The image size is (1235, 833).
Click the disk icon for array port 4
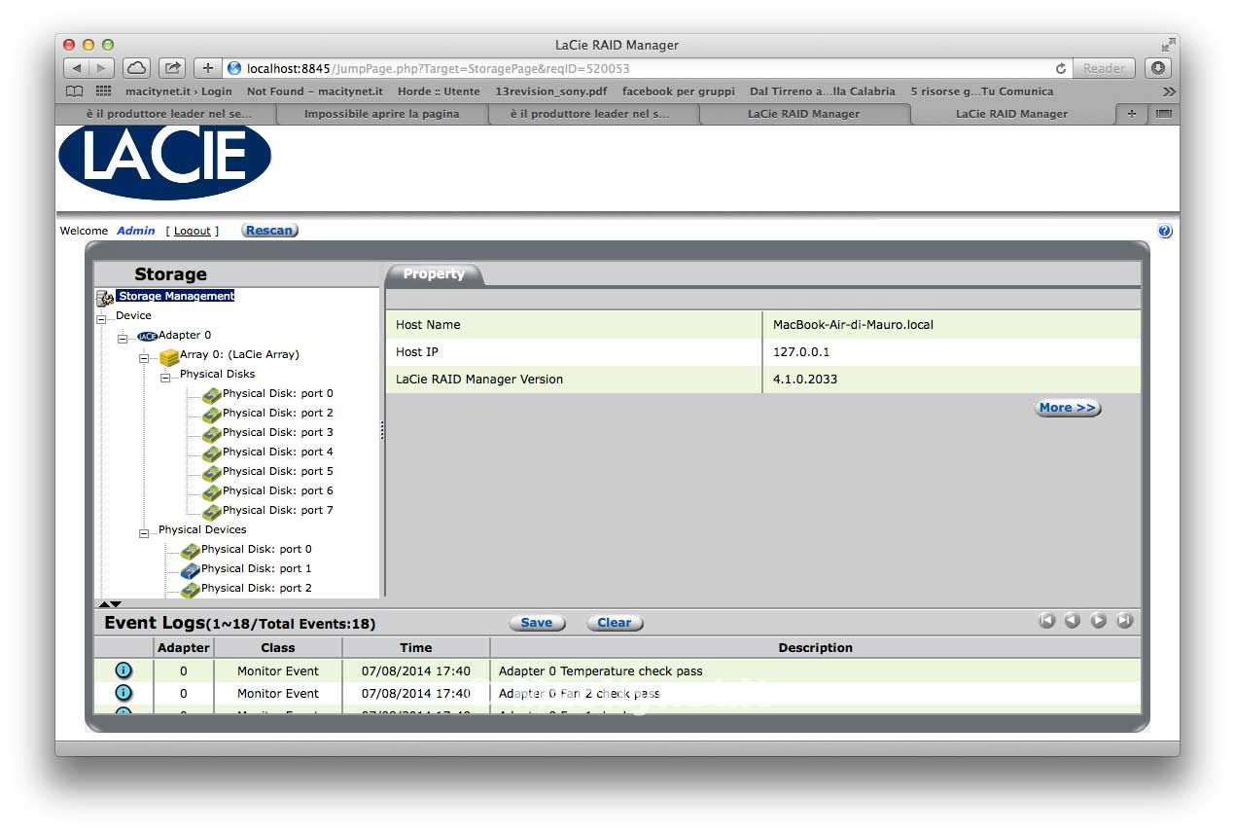point(212,453)
